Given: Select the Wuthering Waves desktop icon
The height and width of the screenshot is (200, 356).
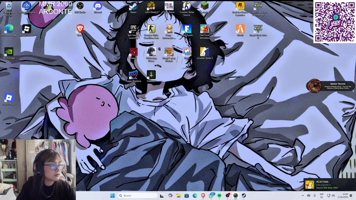Looking at the screenshot, I should tap(151, 55).
